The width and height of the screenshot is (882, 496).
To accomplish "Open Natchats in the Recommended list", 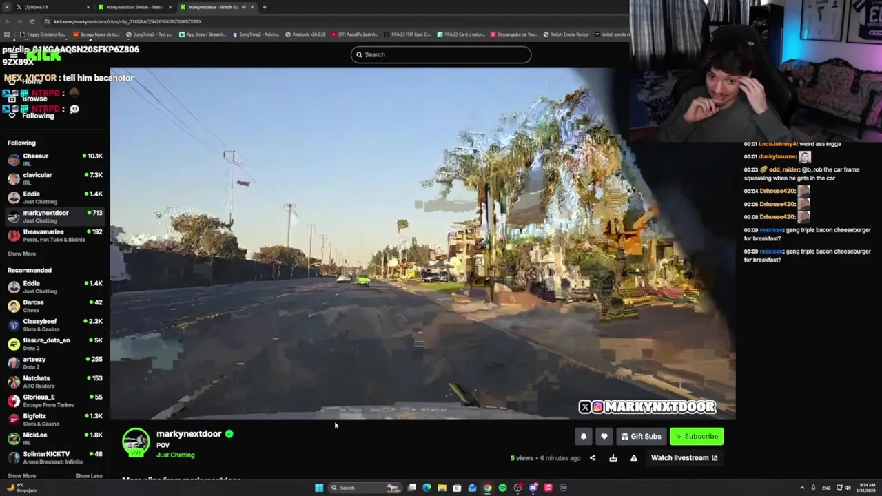I will tap(55, 382).
